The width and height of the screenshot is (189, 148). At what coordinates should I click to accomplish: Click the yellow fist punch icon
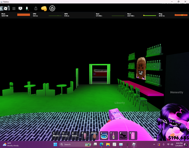44,8
